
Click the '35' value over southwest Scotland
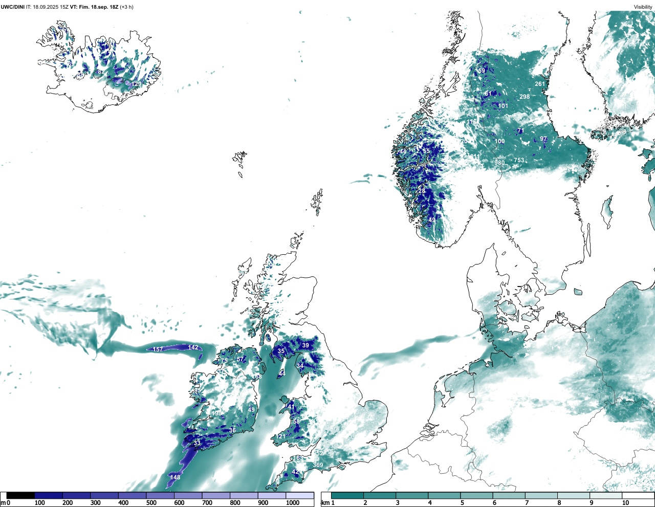click(281, 351)
